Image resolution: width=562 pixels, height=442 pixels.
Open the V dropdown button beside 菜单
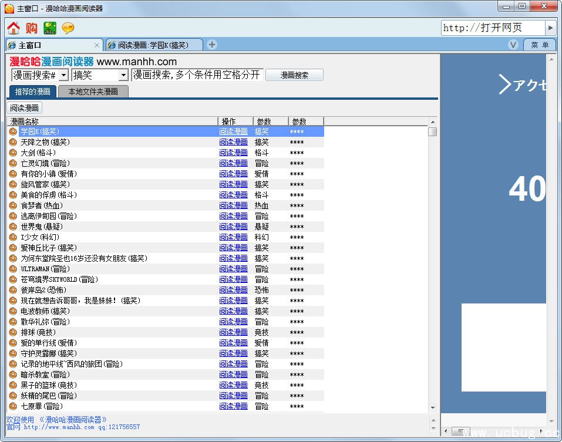(x=513, y=45)
